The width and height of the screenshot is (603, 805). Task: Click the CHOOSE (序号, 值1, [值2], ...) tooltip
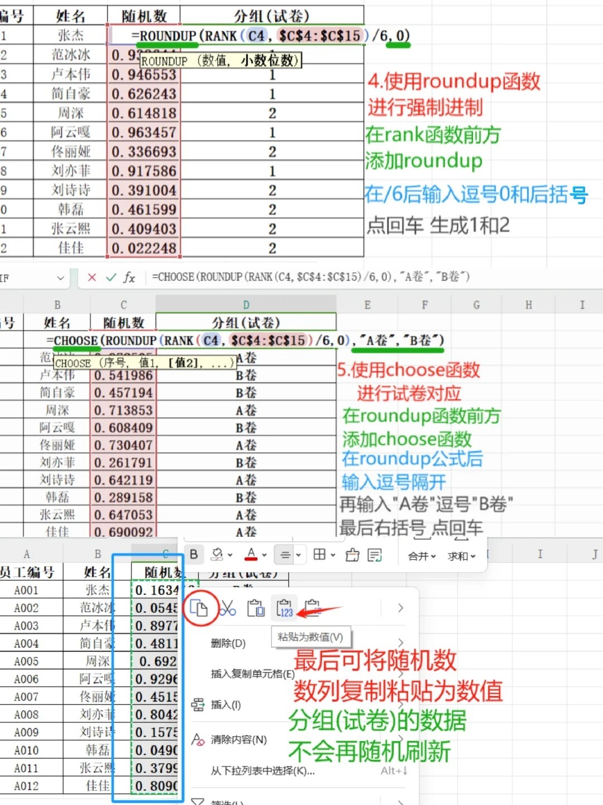click(x=145, y=363)
